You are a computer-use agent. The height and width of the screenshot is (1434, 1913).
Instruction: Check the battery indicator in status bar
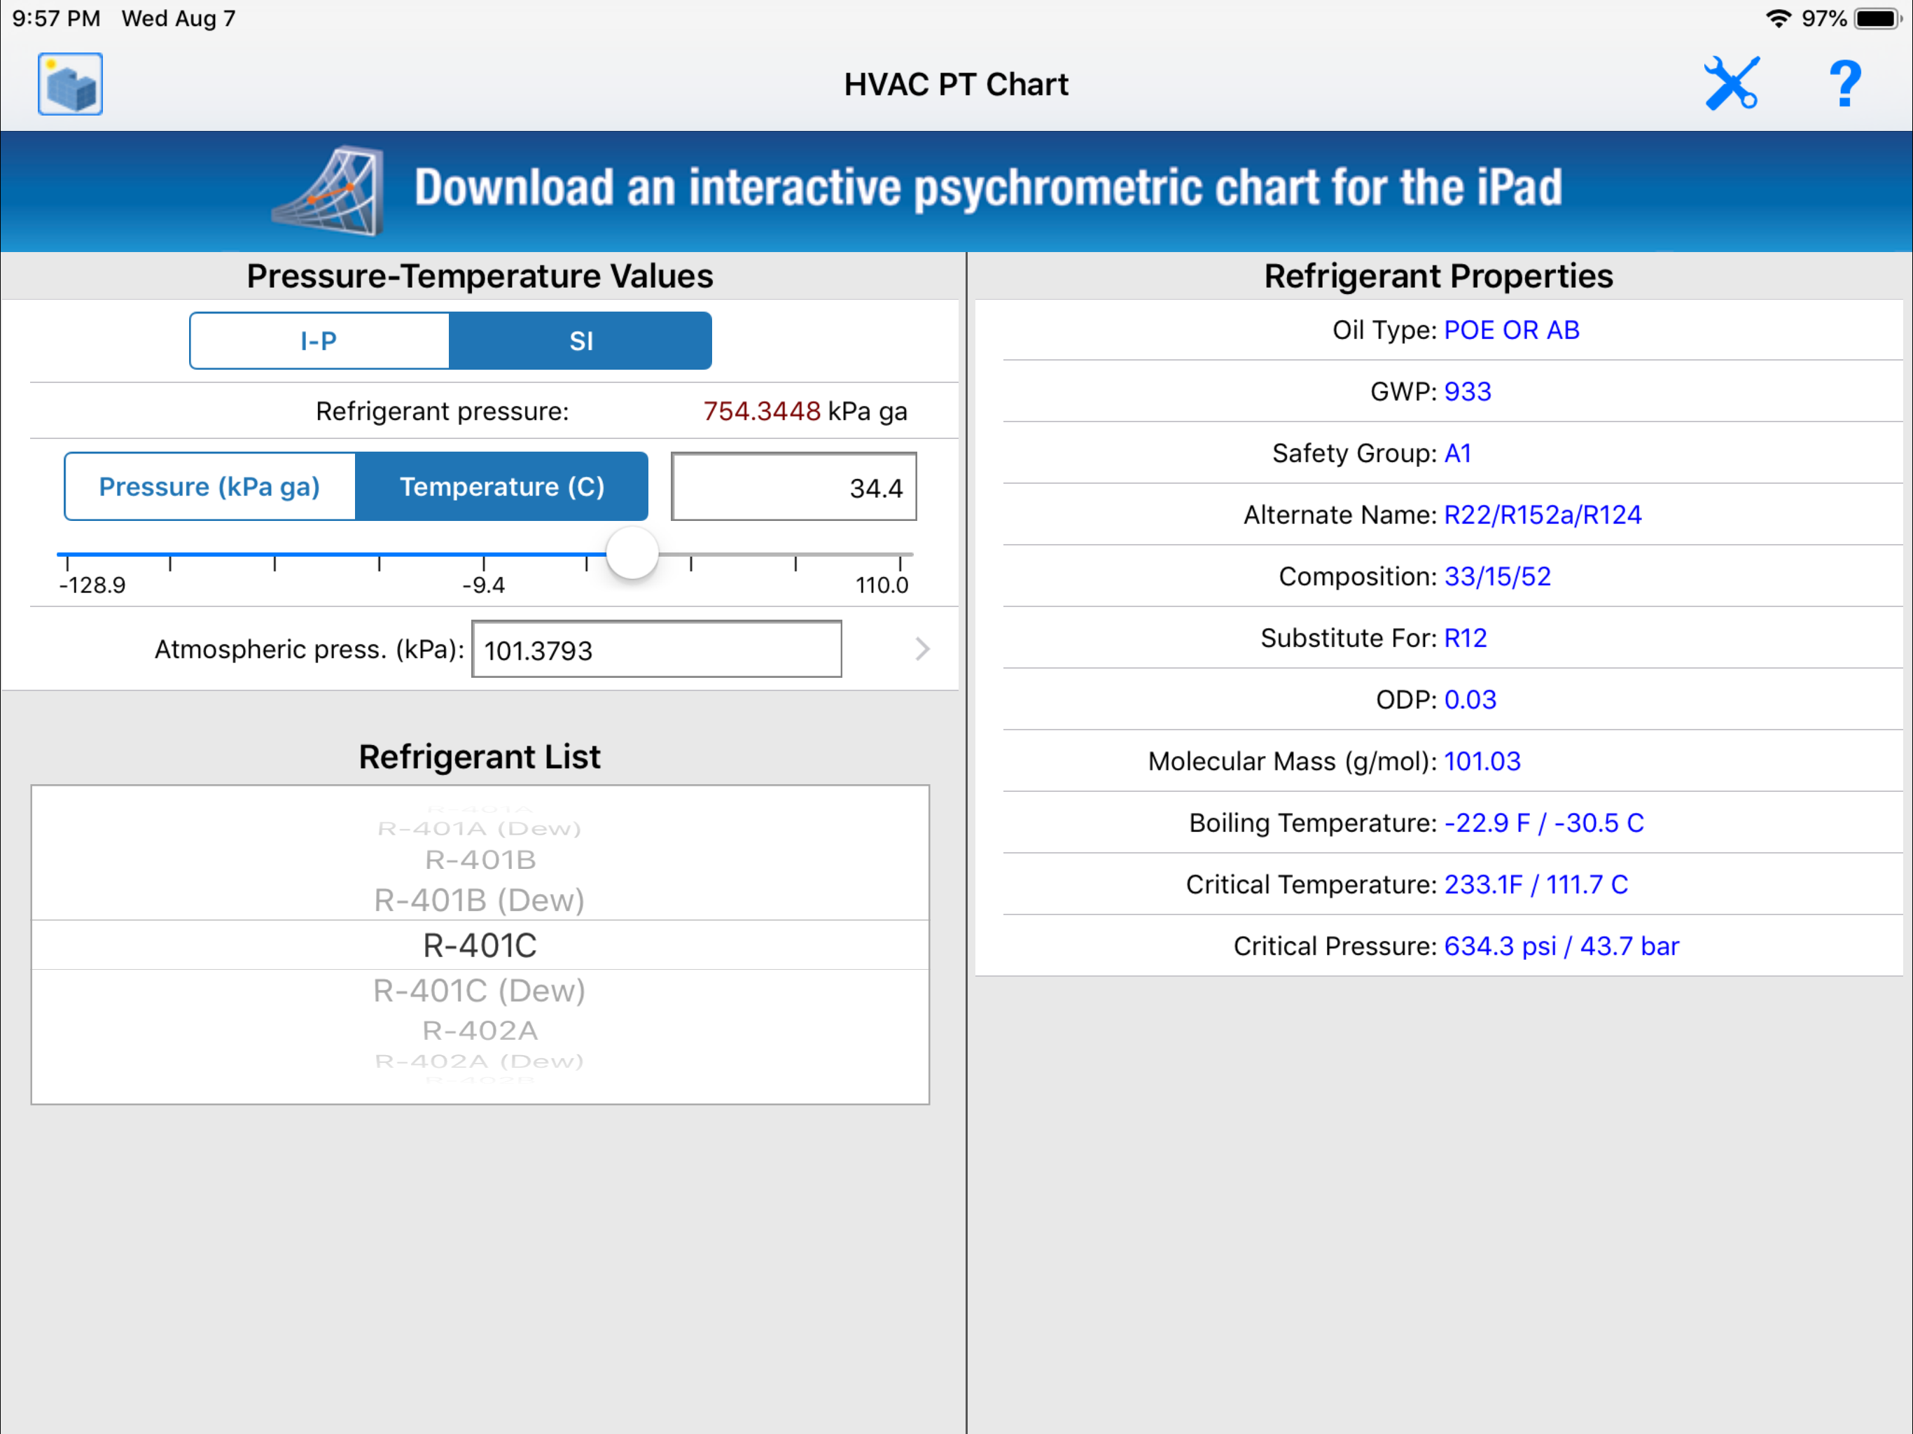(x=1876, y=18)
